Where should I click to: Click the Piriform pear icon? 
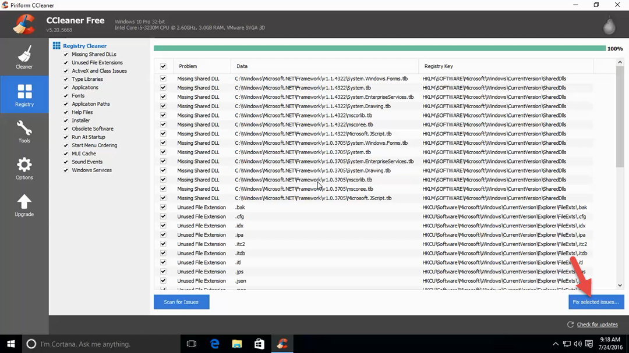(609, 25)
